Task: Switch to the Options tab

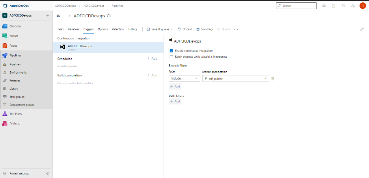Action: pos(103,30)
